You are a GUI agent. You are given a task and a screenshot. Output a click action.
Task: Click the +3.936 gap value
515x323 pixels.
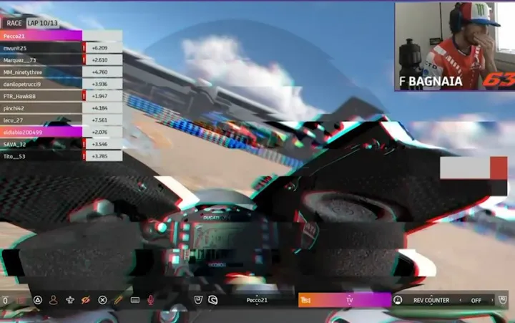pyautogui.click(x=100, y=84)
